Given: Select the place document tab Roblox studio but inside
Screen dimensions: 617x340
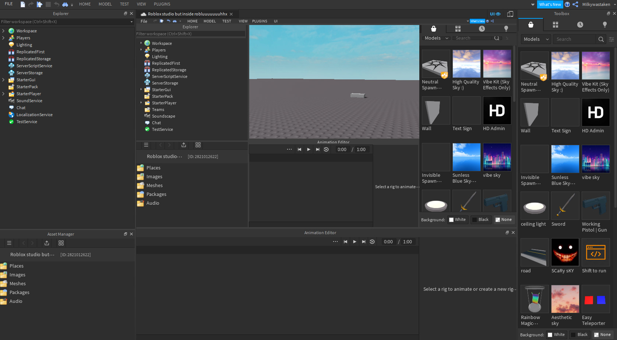Looking at the screenshot, I should click(x=187, y=14).
